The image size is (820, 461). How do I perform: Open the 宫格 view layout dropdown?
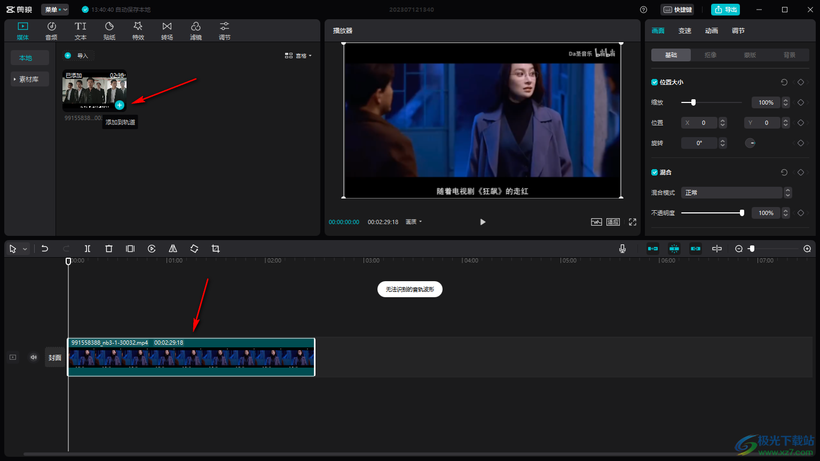click(298, 55)
